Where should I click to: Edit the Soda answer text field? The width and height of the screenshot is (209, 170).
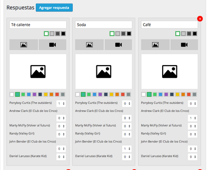(x=104, y=25)
